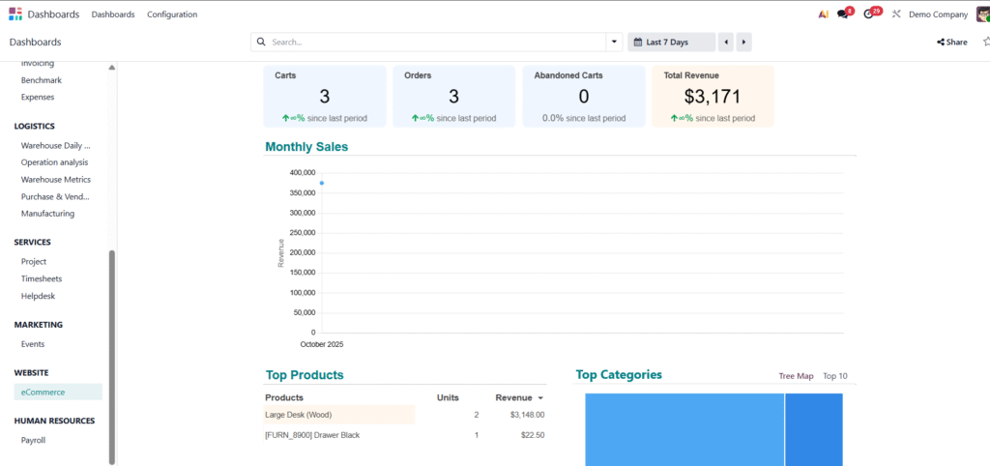Go to the next date period
Viewport: 990px width, 466px height.
pos(743,43)
